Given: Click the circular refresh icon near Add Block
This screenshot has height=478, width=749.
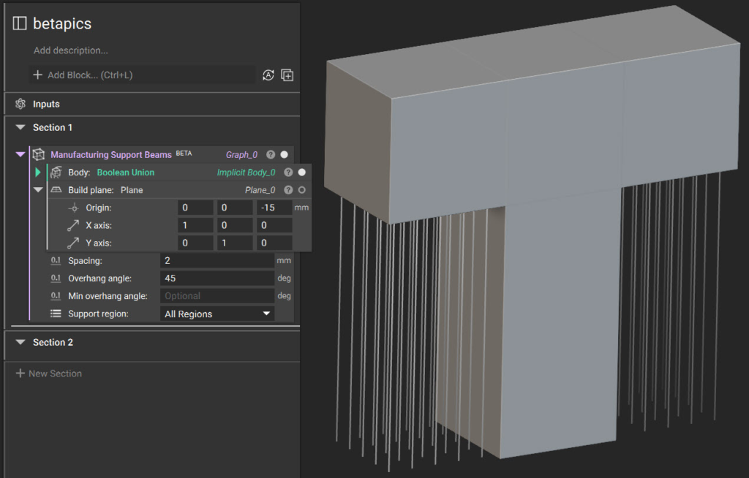Looking at the screenshot, I should 268,75.
